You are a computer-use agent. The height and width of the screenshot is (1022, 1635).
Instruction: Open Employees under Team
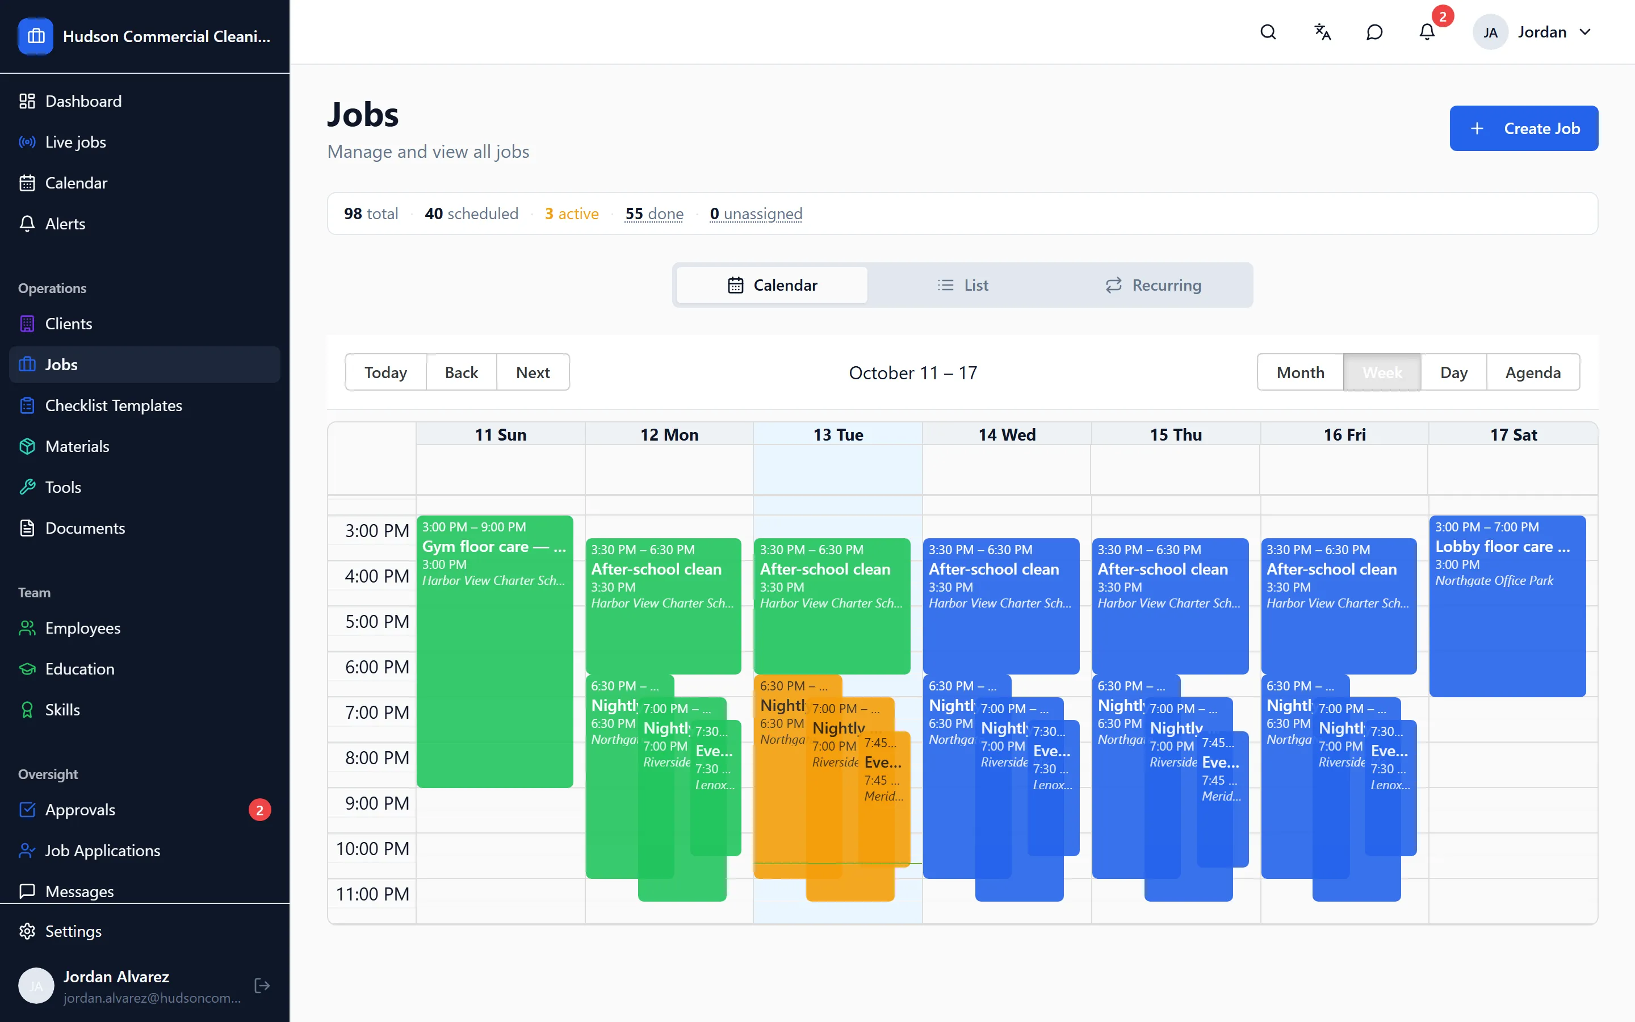point(145,628)
